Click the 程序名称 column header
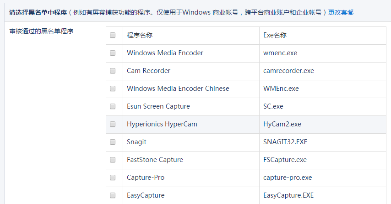This screenshot has width=391, height=204. click(140, 35)
